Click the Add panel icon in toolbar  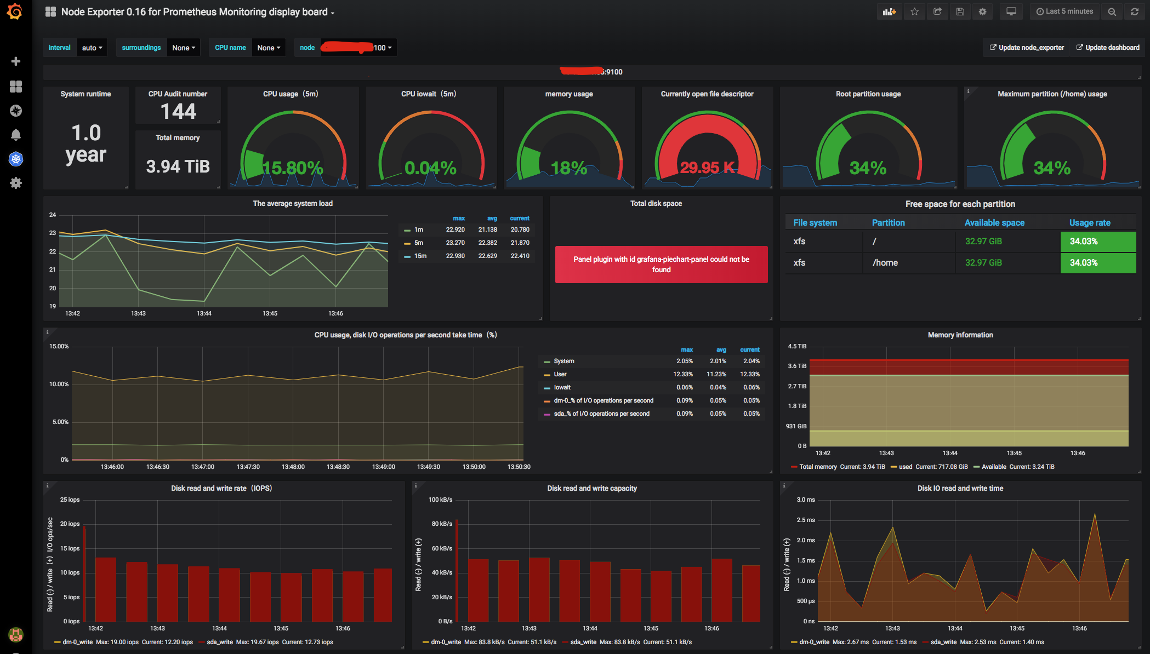pos(889,12)
